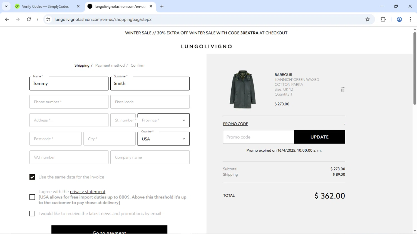Focus the Phone number field
The image size is (417, 234).
(x=69, y=102)
